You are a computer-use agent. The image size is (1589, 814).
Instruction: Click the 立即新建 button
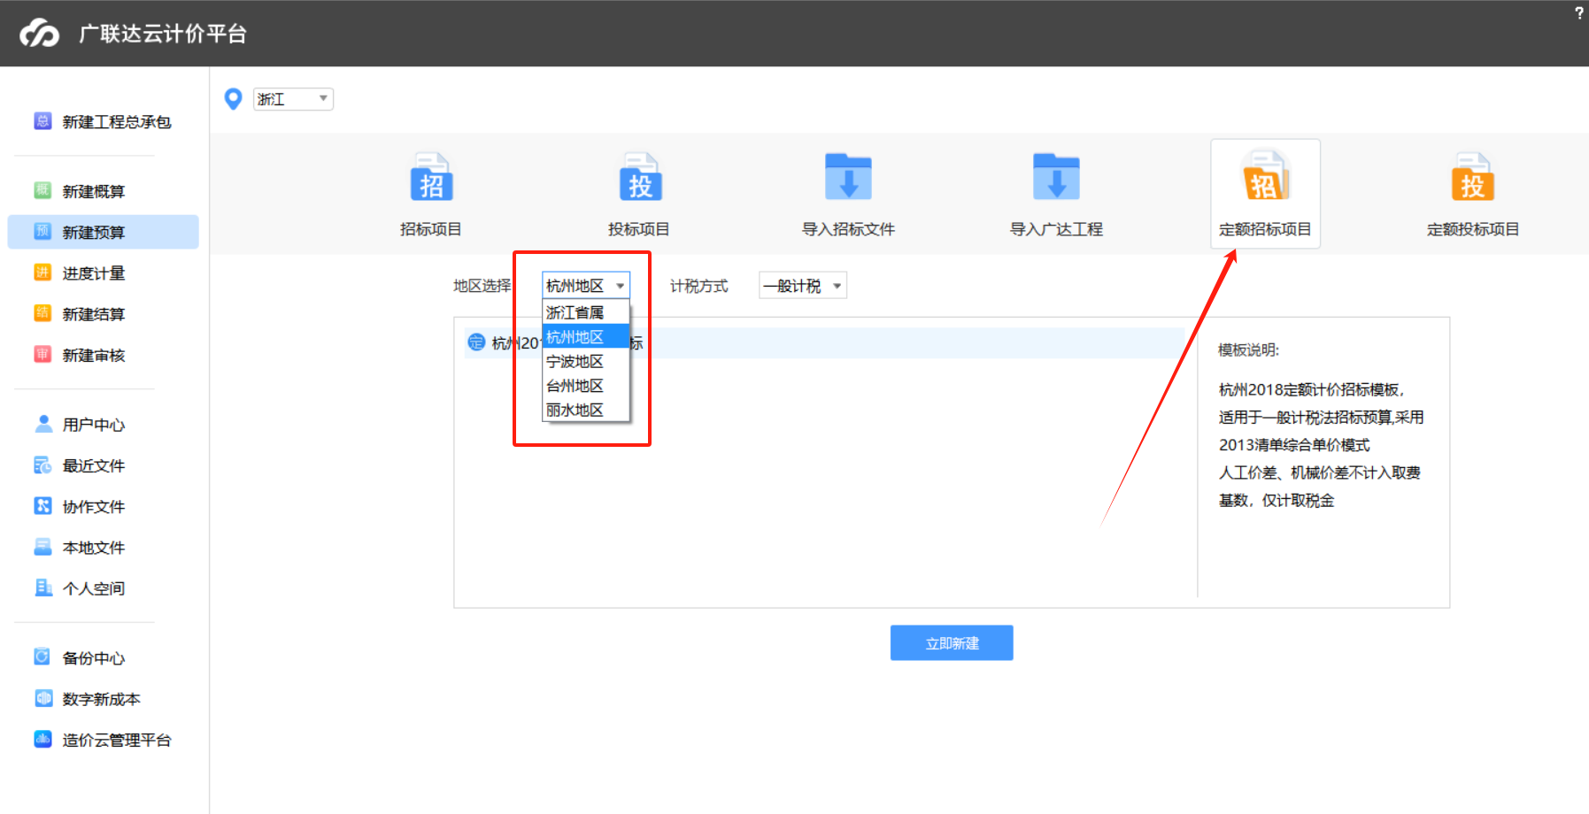952,643
